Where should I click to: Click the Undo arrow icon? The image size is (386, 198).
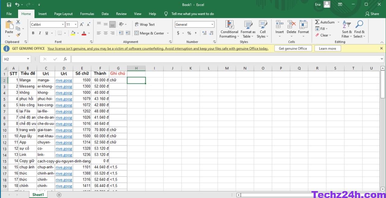[x=17, y=5]
